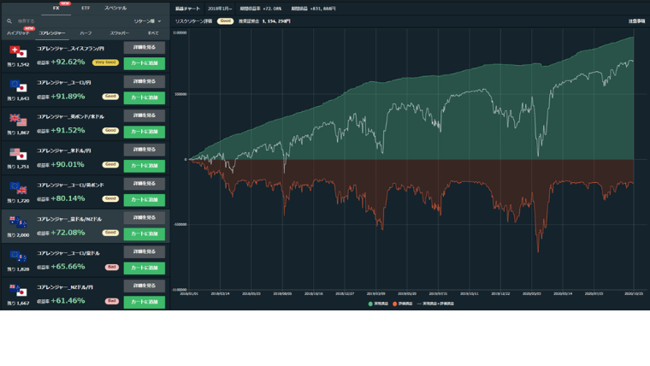The height and width of the screenshot is (366, 650).
Task: Add コアレンジャー_ユーロ/英ポンド to the cart
Action: pyautogui.click(x=144, y=199)
